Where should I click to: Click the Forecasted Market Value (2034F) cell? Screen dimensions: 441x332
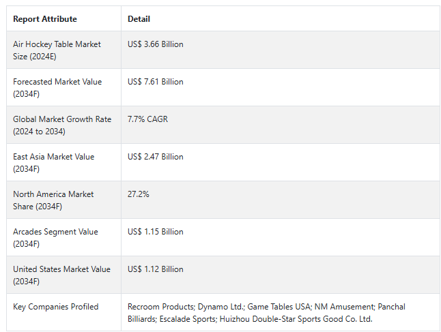(64, 87)
